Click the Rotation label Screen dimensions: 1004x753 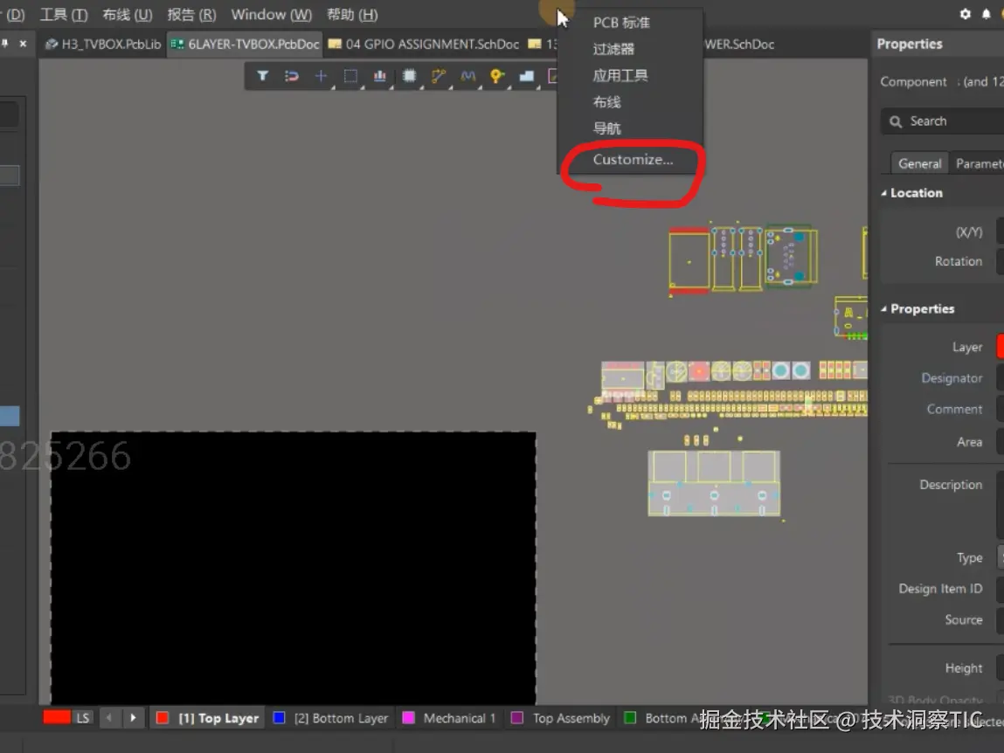click(958, 261)
